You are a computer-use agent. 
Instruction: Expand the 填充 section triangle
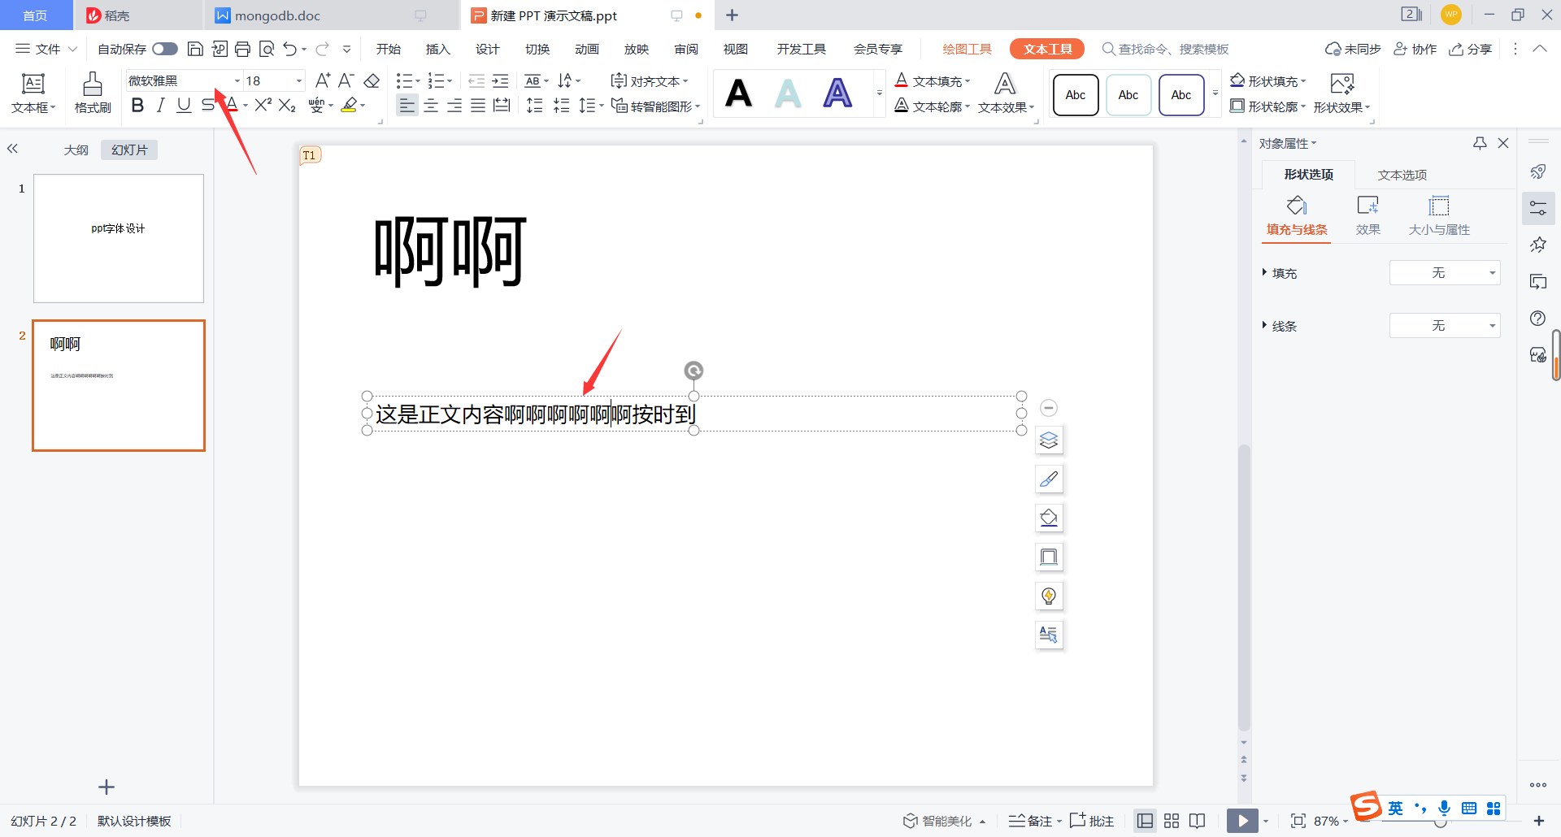[1264, 272]
